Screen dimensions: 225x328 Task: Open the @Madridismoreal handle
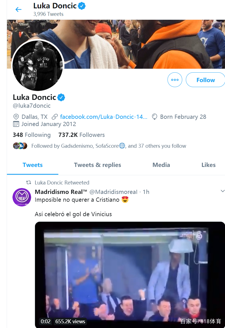pyautogui.click(x=113, y=192)
